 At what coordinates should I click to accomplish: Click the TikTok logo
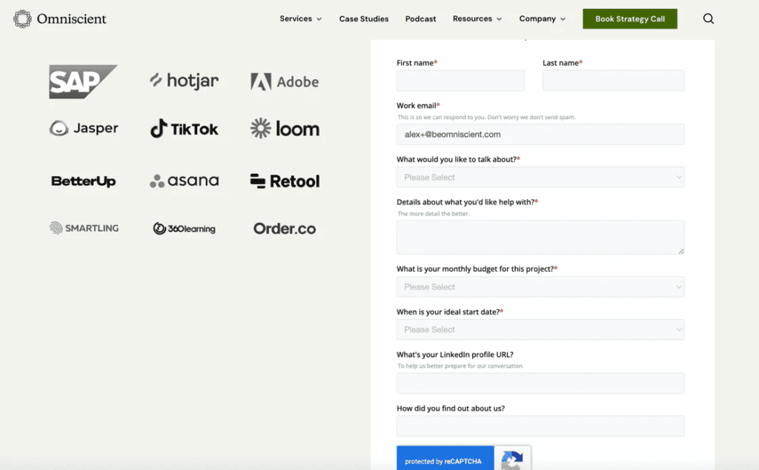click(184, 129)
